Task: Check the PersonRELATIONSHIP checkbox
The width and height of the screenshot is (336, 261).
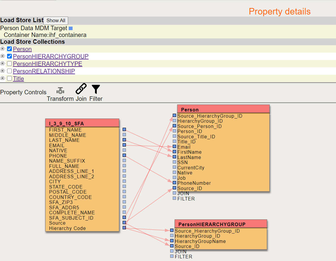Action: pyautogui.click(x=9, y=71)
